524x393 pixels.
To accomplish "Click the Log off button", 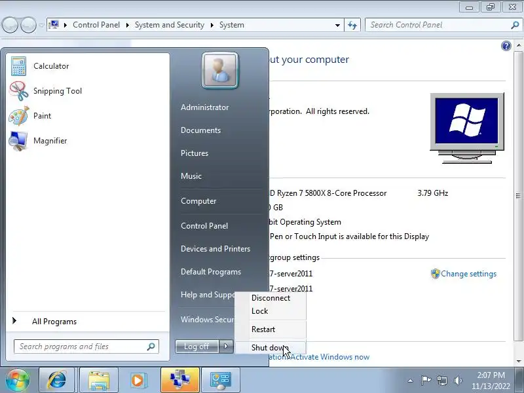I will point(197,346).
